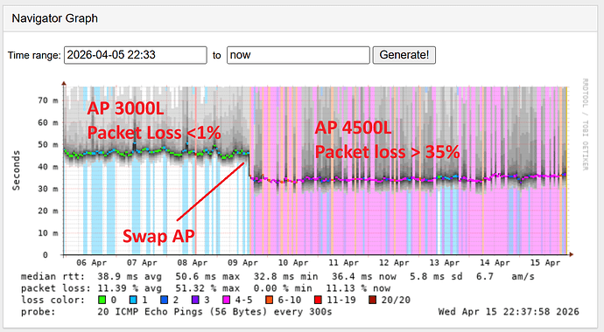This screenshot has width=604, height=332.
Task: Click the '11.13 % now' packet loss value
Action: click(358, 288)
